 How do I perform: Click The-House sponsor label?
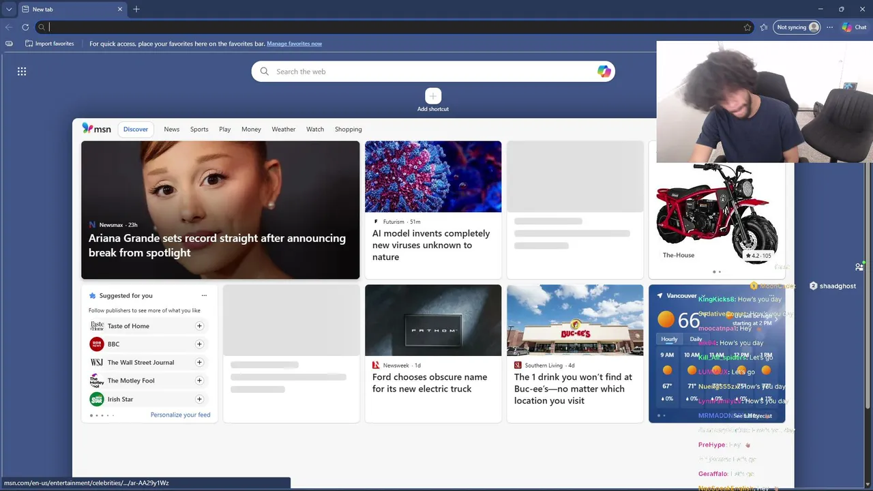[679, 255]
